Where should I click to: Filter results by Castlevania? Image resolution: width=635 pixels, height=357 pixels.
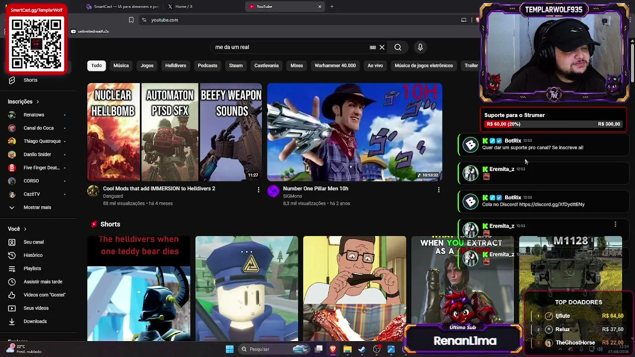[x=266, y=65]
